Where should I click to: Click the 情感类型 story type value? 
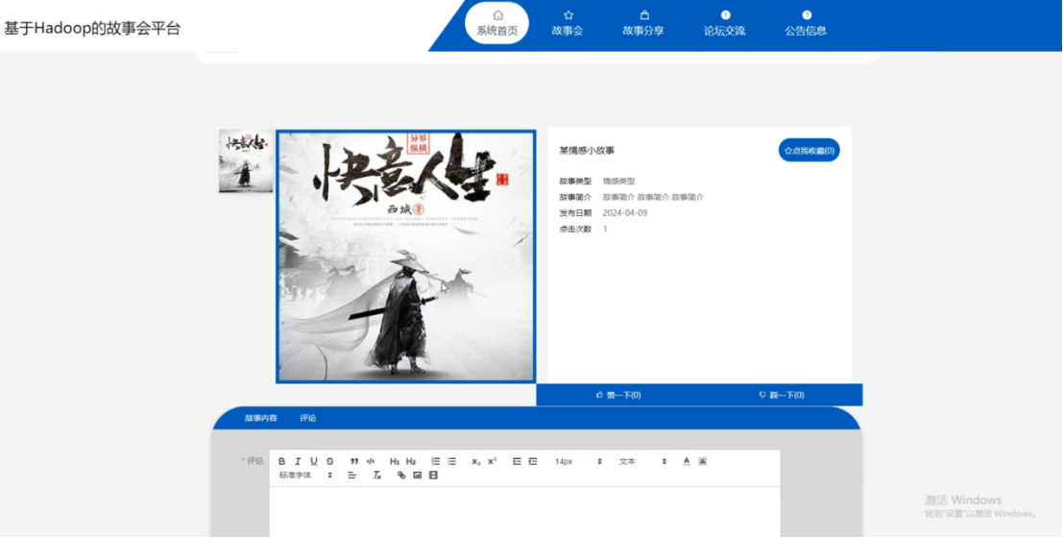point(619,182)
